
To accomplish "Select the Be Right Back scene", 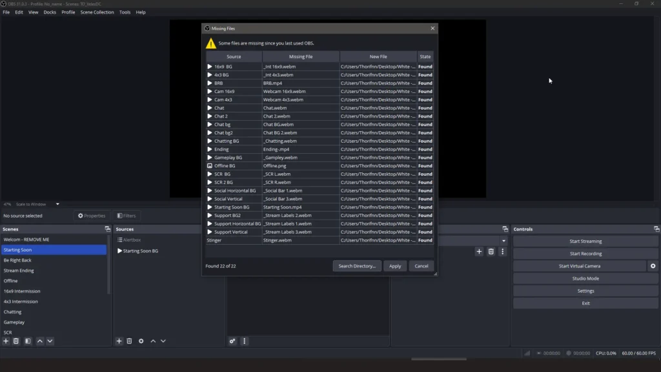I will [x=17, y=260].
